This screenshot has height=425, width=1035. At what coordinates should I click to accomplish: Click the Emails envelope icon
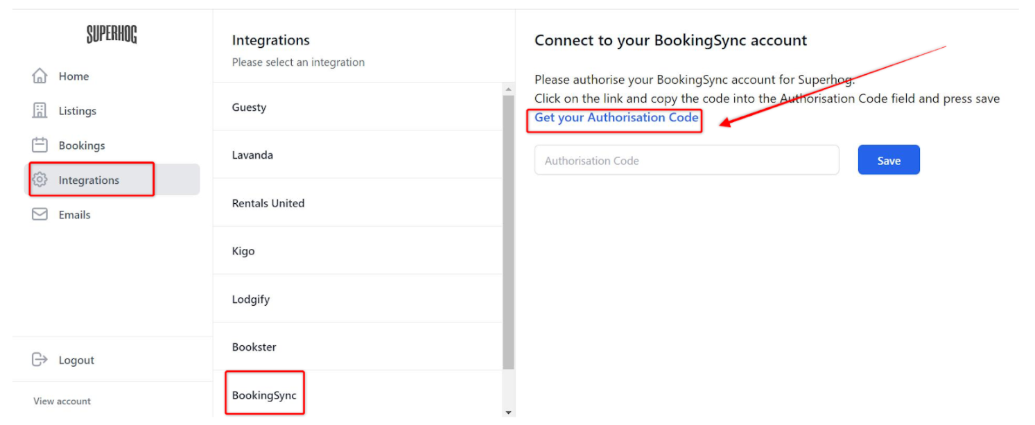[x=40, y=215]
